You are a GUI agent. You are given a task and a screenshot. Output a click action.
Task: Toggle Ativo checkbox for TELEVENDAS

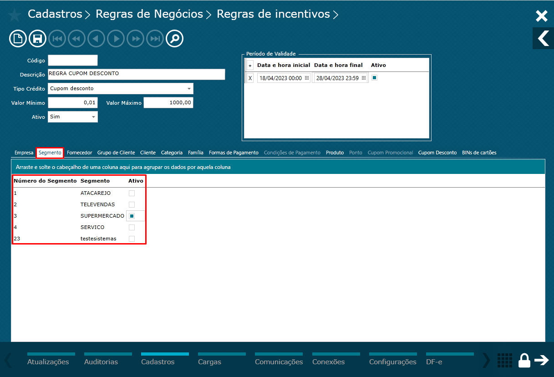tap(132, 204)
